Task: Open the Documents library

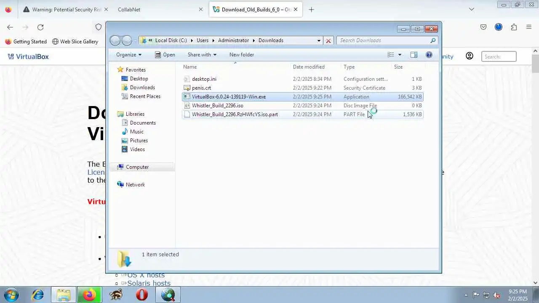Action: click(x=143, y=123)
